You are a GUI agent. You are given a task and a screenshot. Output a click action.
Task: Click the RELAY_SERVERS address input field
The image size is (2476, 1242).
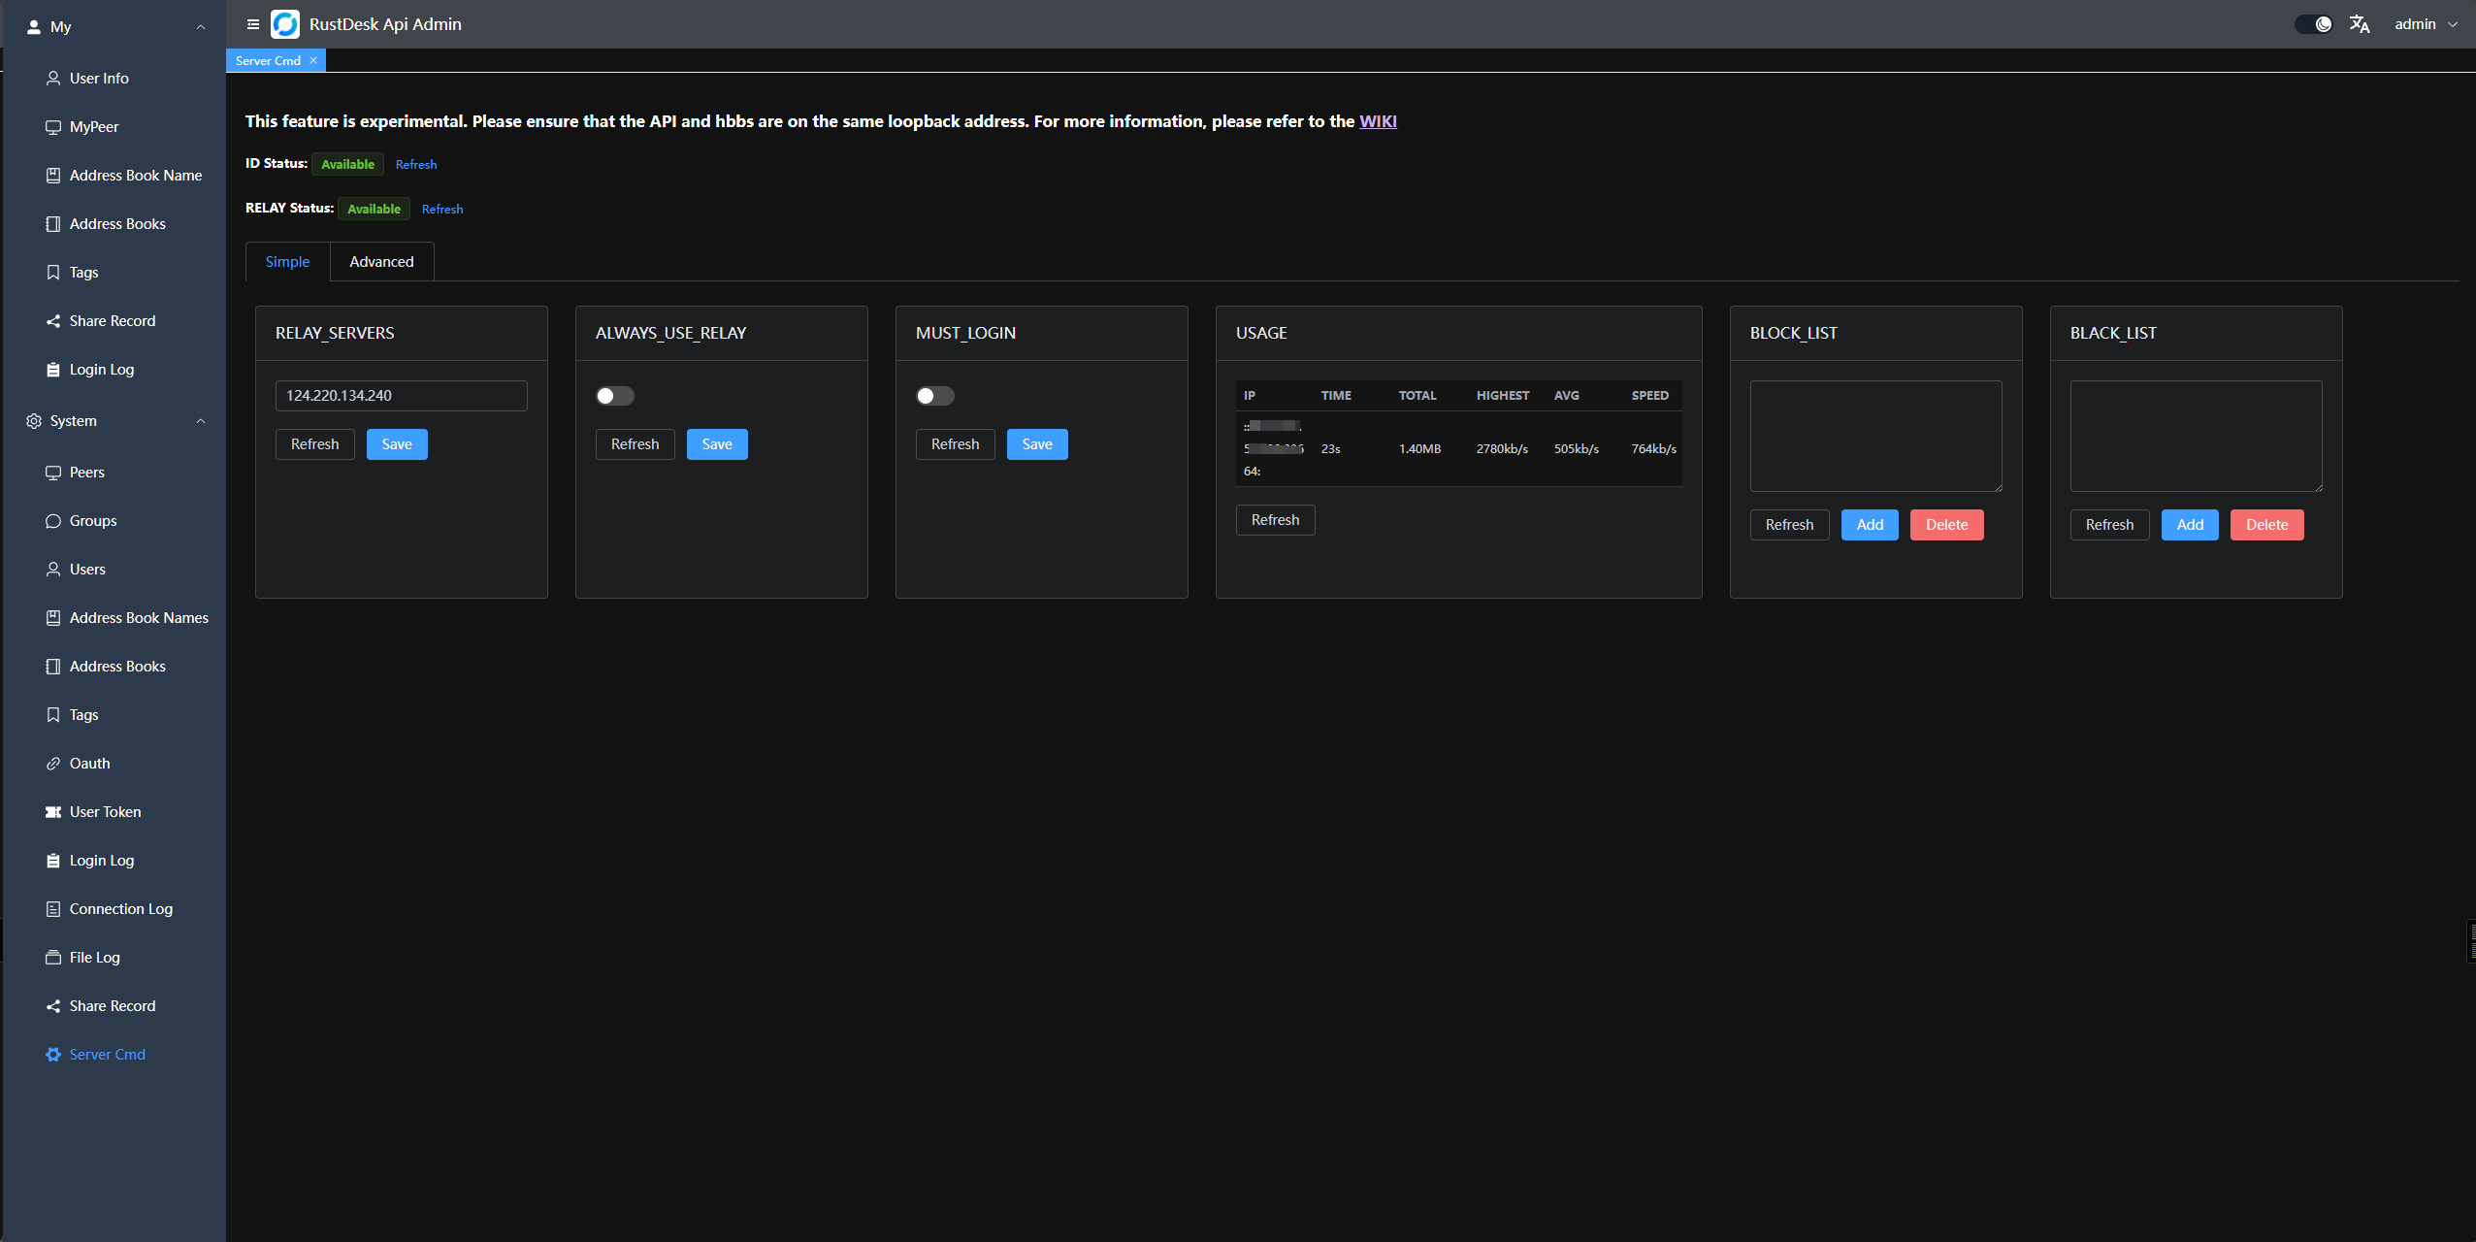[401, 396]
